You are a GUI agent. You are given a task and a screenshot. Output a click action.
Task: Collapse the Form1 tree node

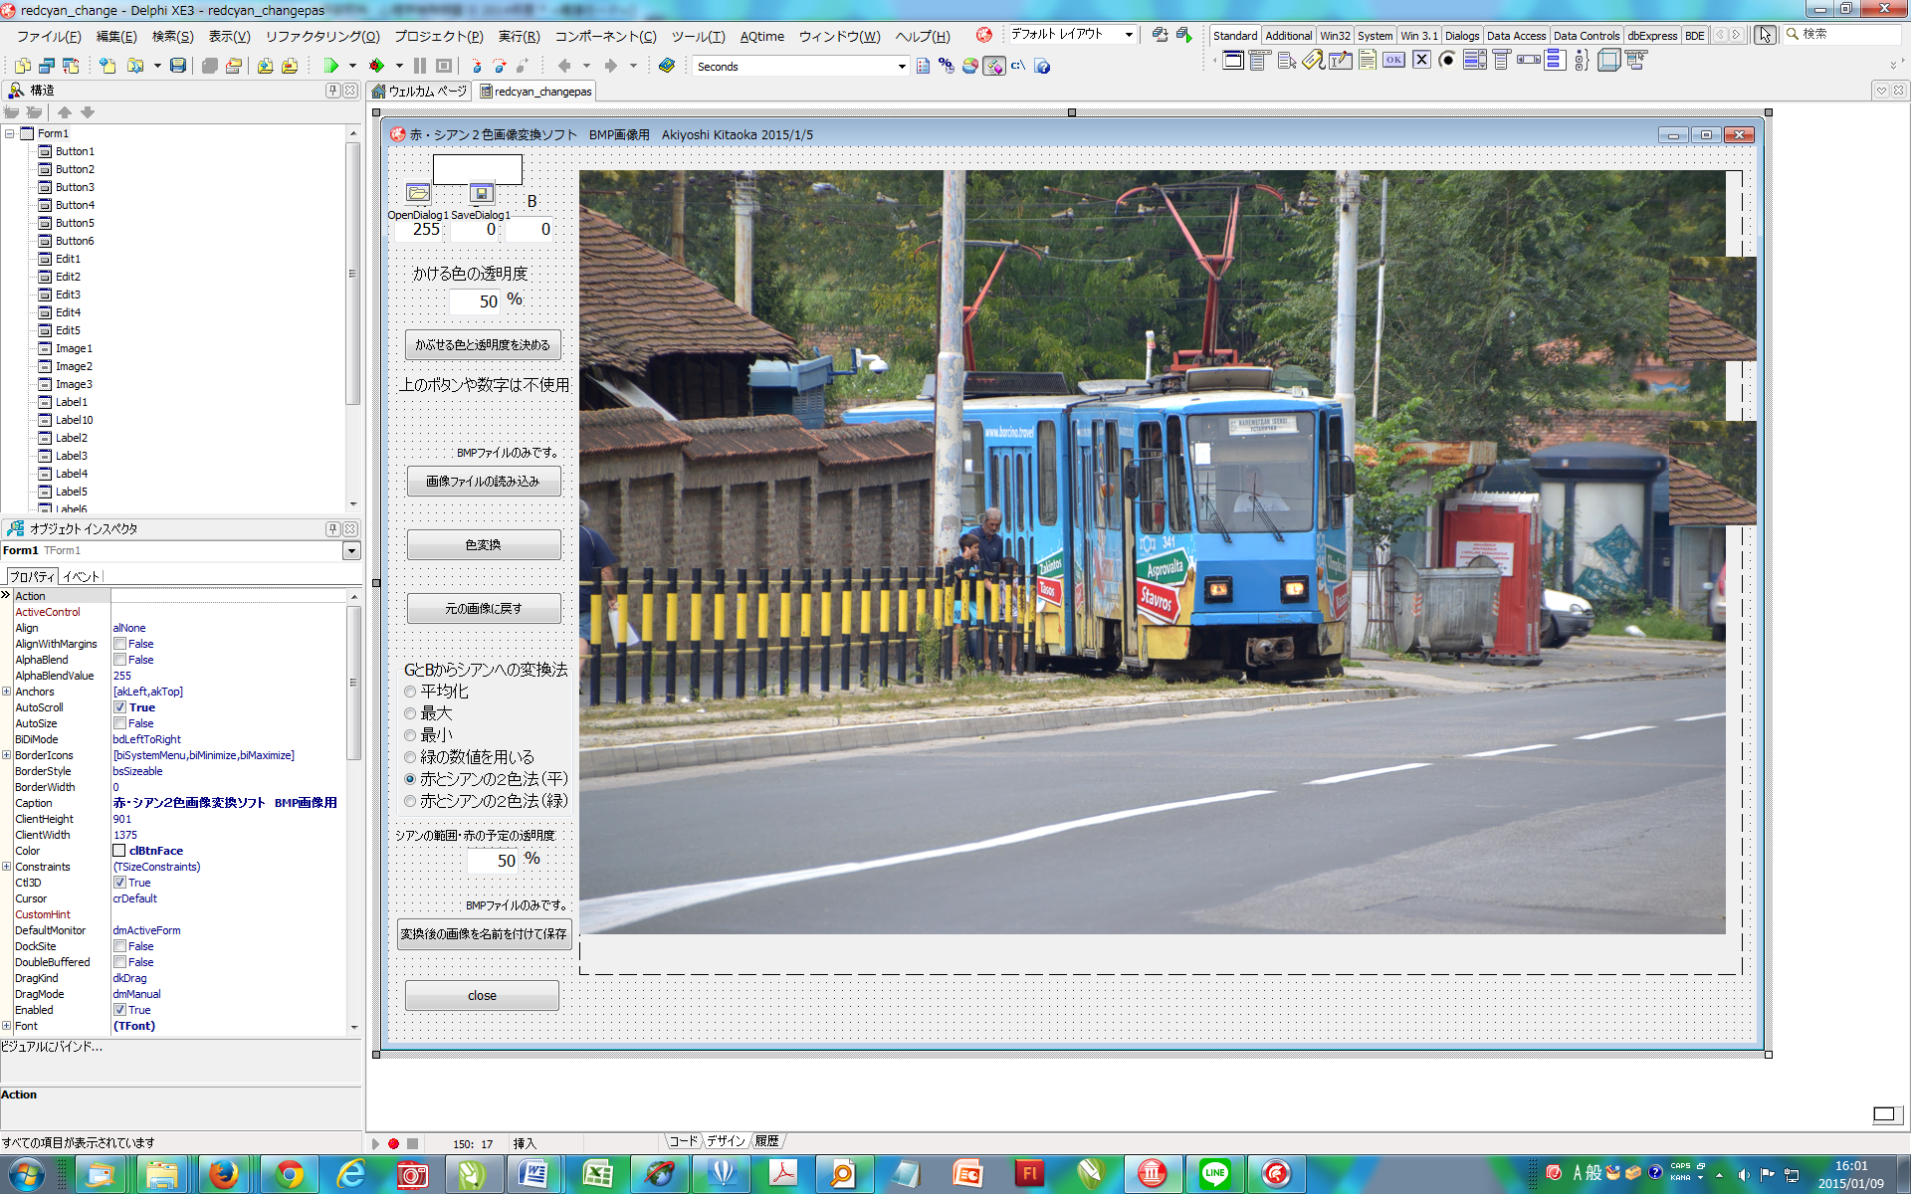click(10, 133)
